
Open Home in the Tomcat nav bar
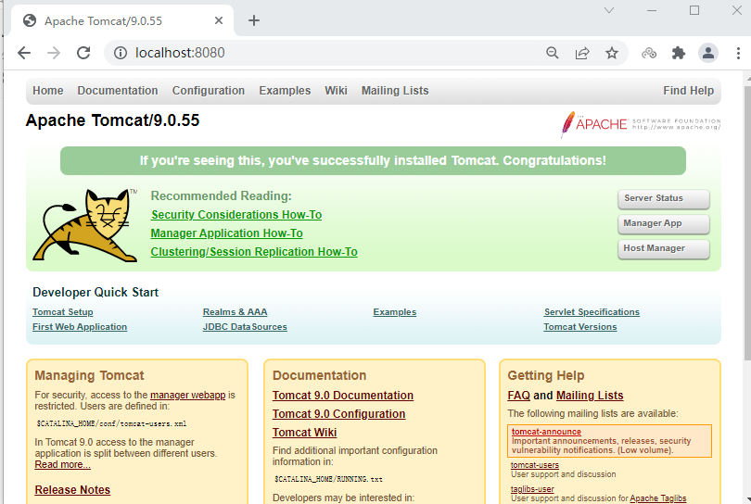(48, 91)
